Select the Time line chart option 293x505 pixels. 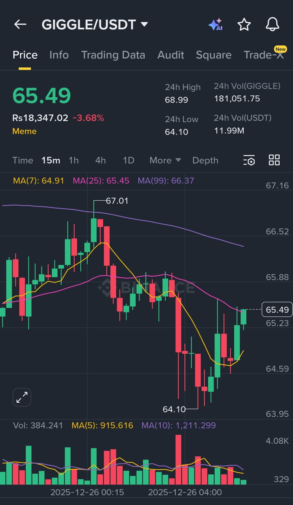point(23,160)
